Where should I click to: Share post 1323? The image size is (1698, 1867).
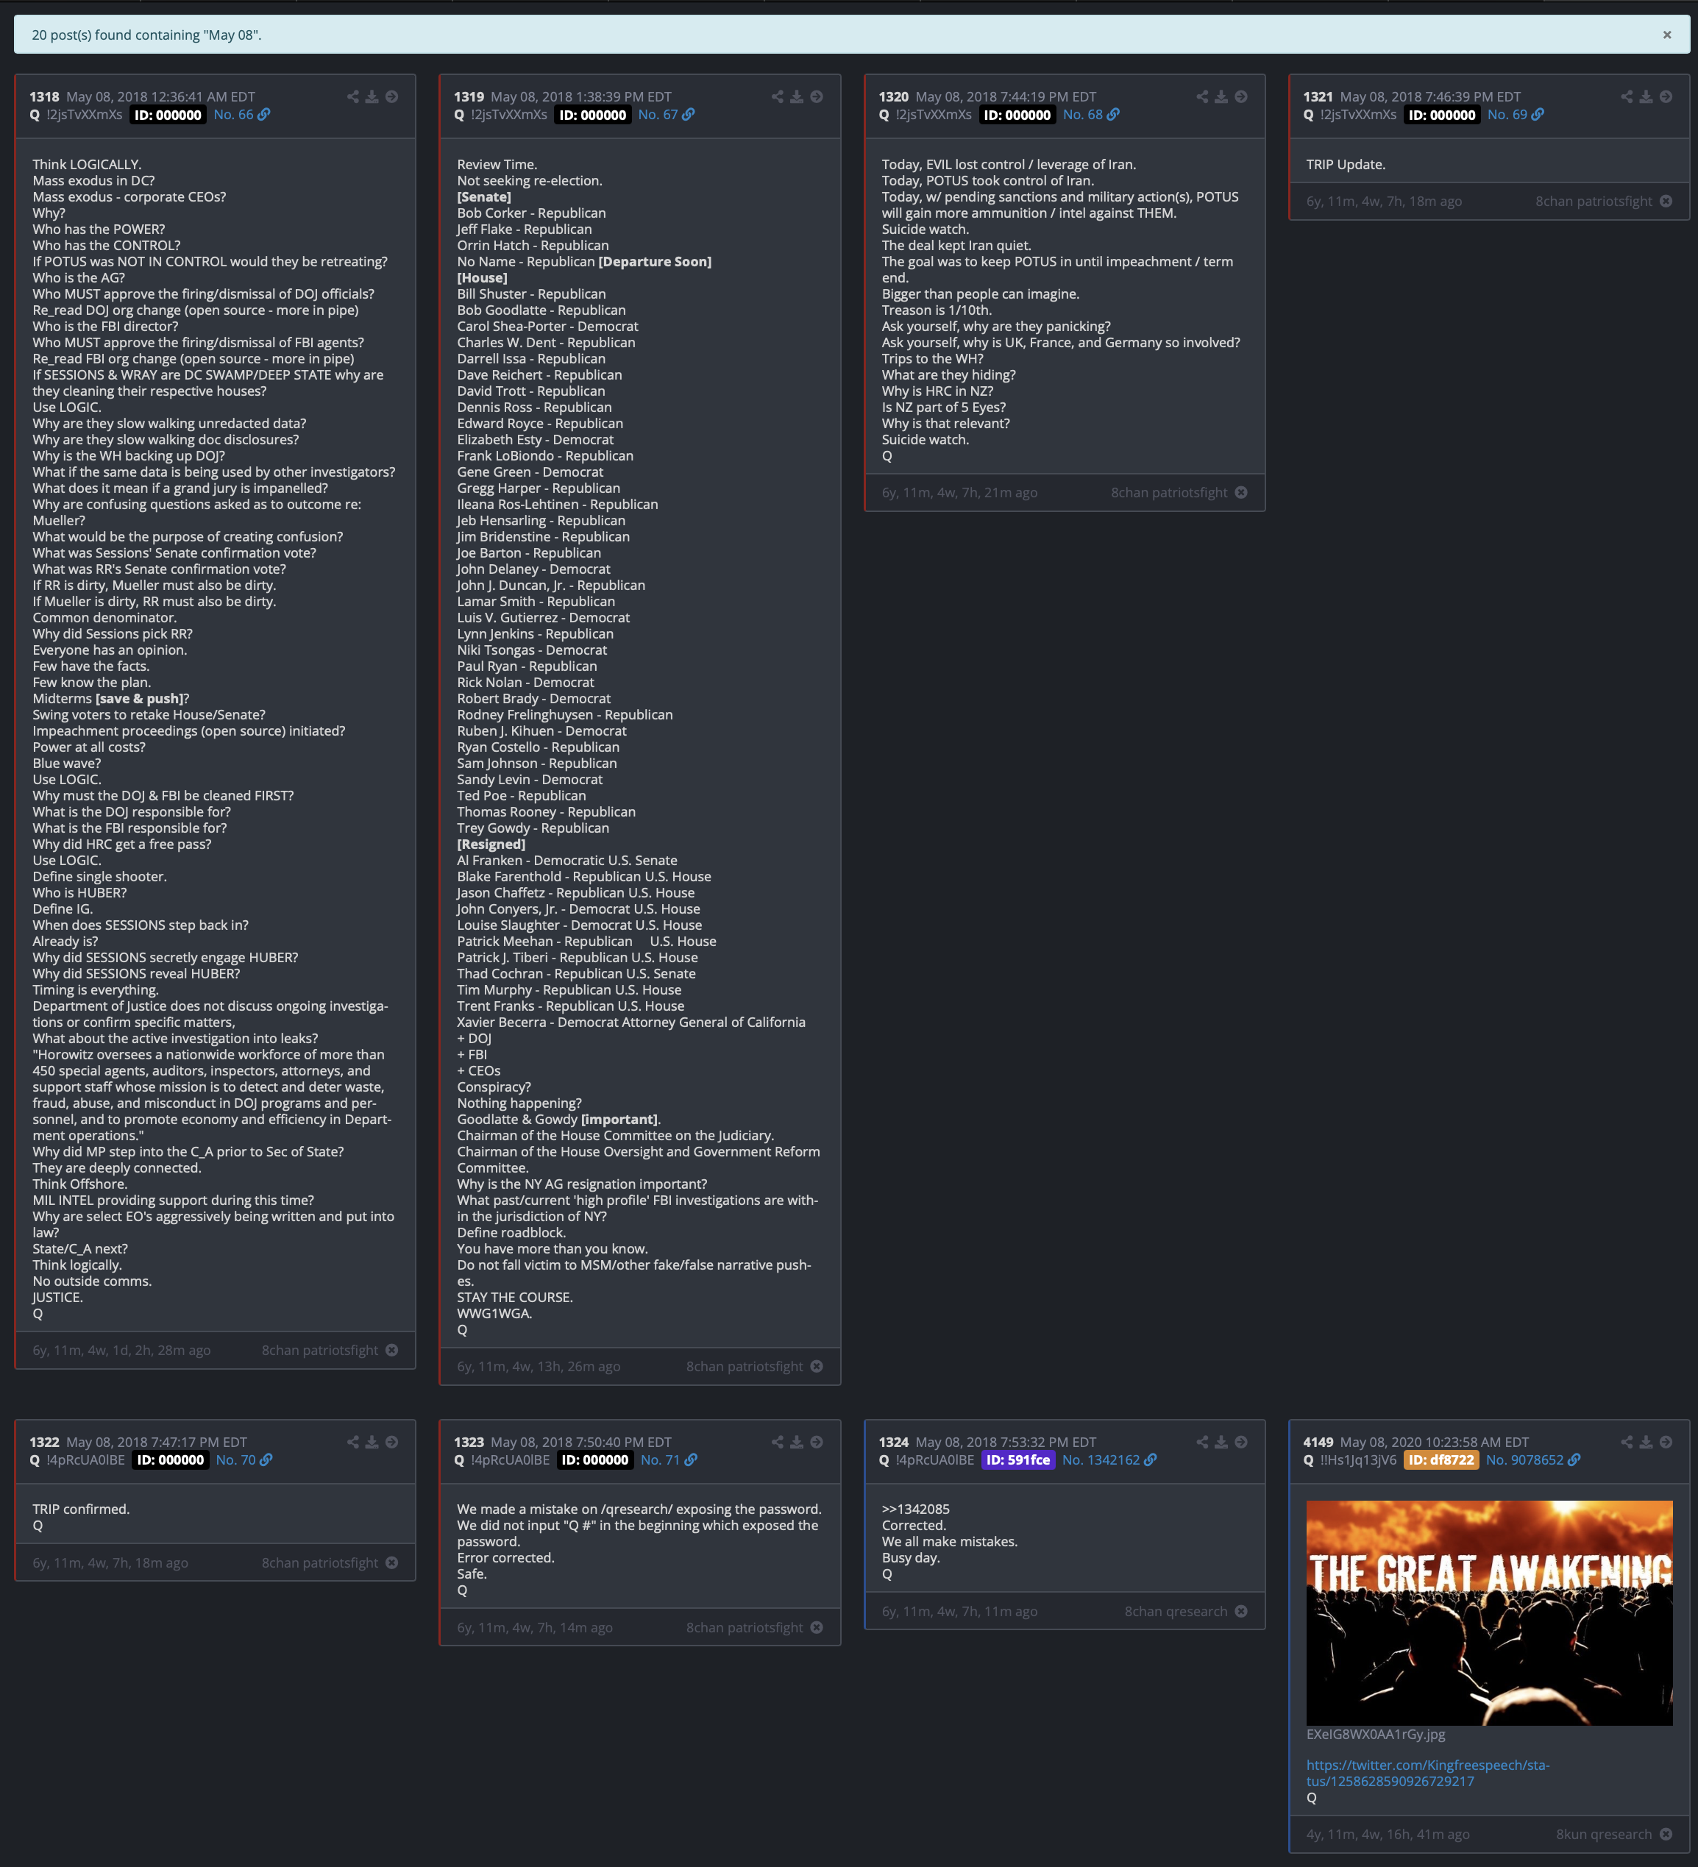776,1442
